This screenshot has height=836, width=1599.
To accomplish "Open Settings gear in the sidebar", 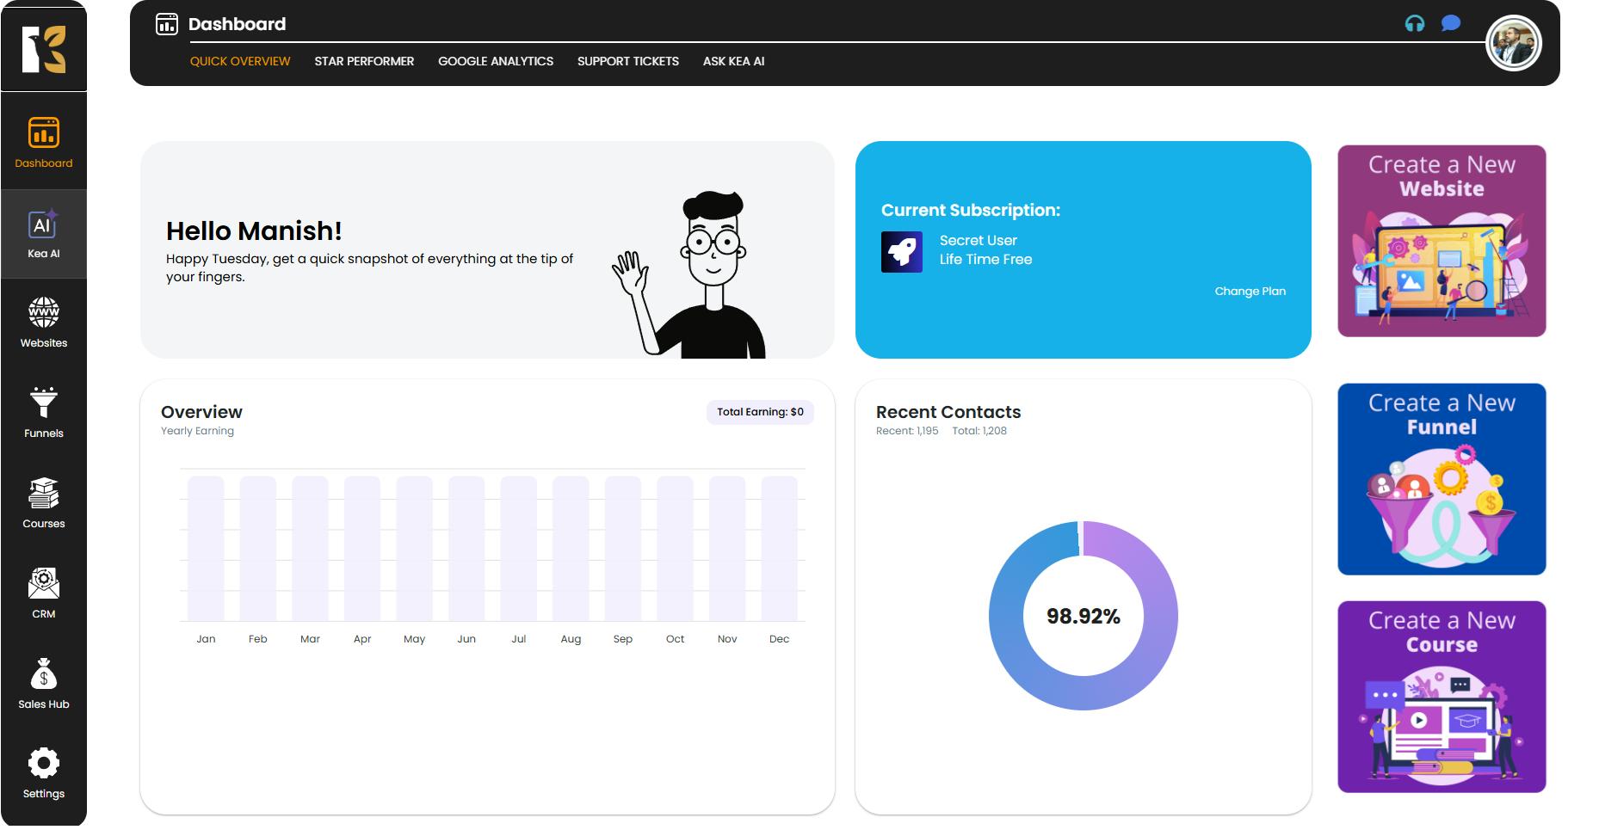I will (43, 764).
